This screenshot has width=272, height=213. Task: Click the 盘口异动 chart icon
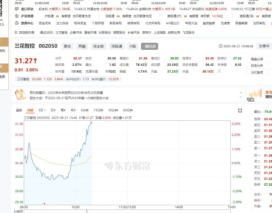pyautogui.click(x=17, y=9)
